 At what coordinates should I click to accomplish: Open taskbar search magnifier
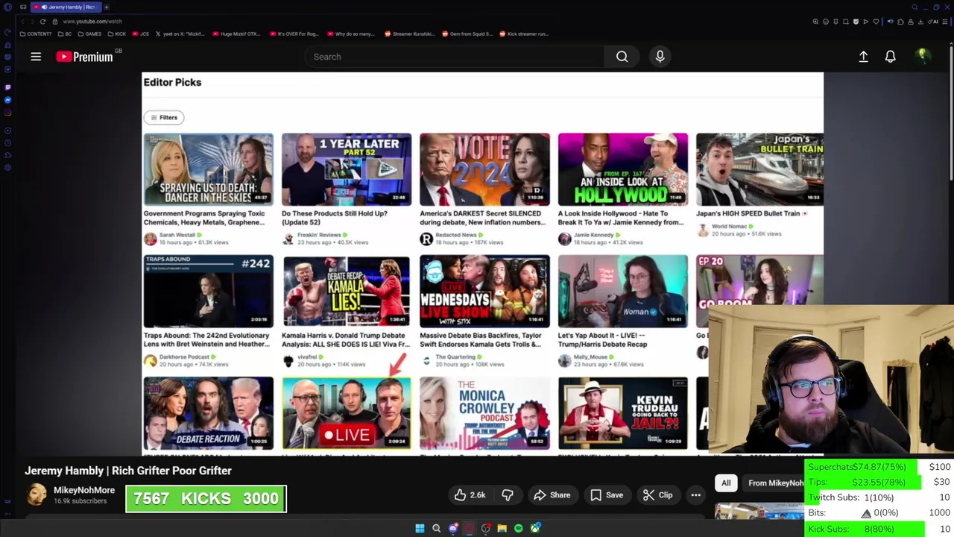[436, 528]
